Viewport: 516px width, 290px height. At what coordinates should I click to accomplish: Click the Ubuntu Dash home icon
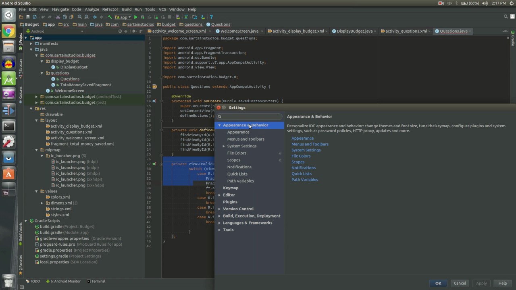click(x=8, y=16)
